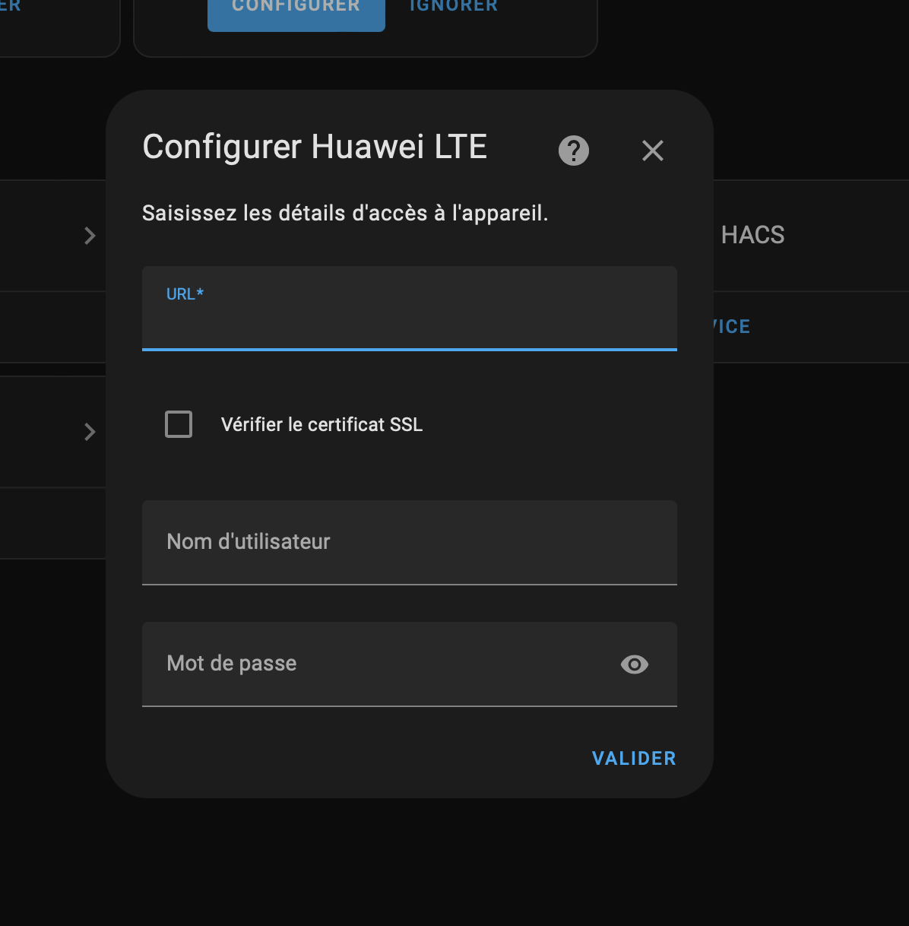Close the Configurer Huawei LTE dialog
909x926 pixels.
coord(652,151)
